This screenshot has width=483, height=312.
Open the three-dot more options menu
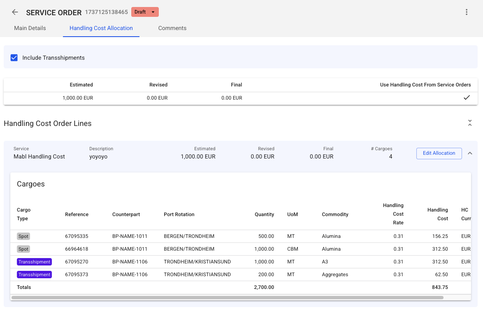point(467,12)
